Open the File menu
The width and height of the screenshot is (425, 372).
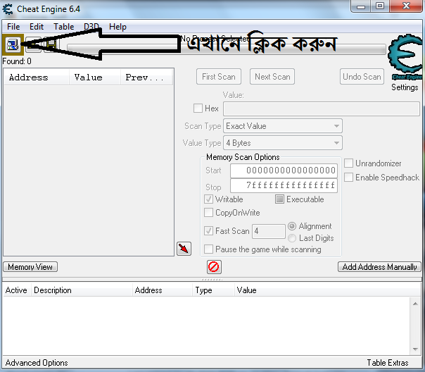coord(13,27)
